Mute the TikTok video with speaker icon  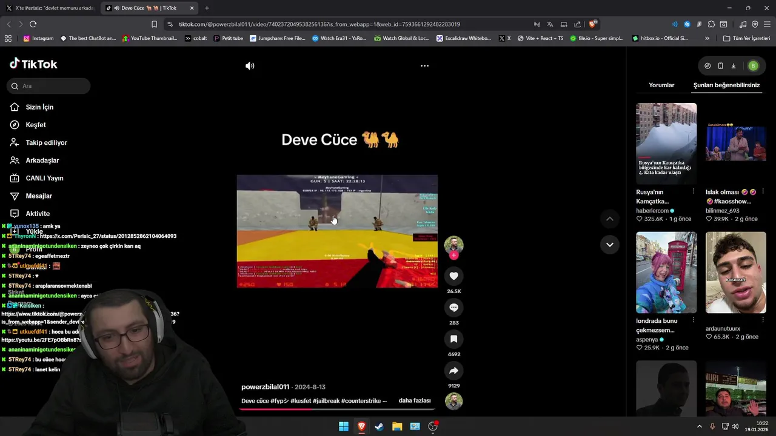[250, 65]
